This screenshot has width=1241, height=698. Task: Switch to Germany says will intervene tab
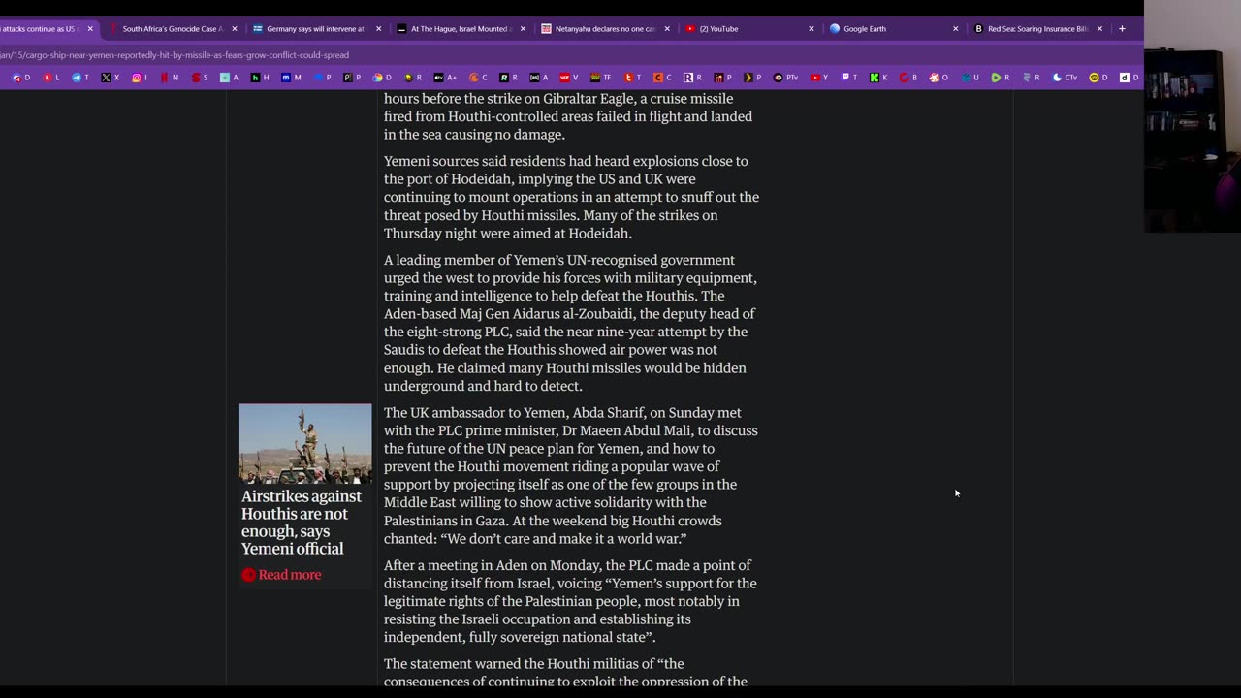point(315,29)
